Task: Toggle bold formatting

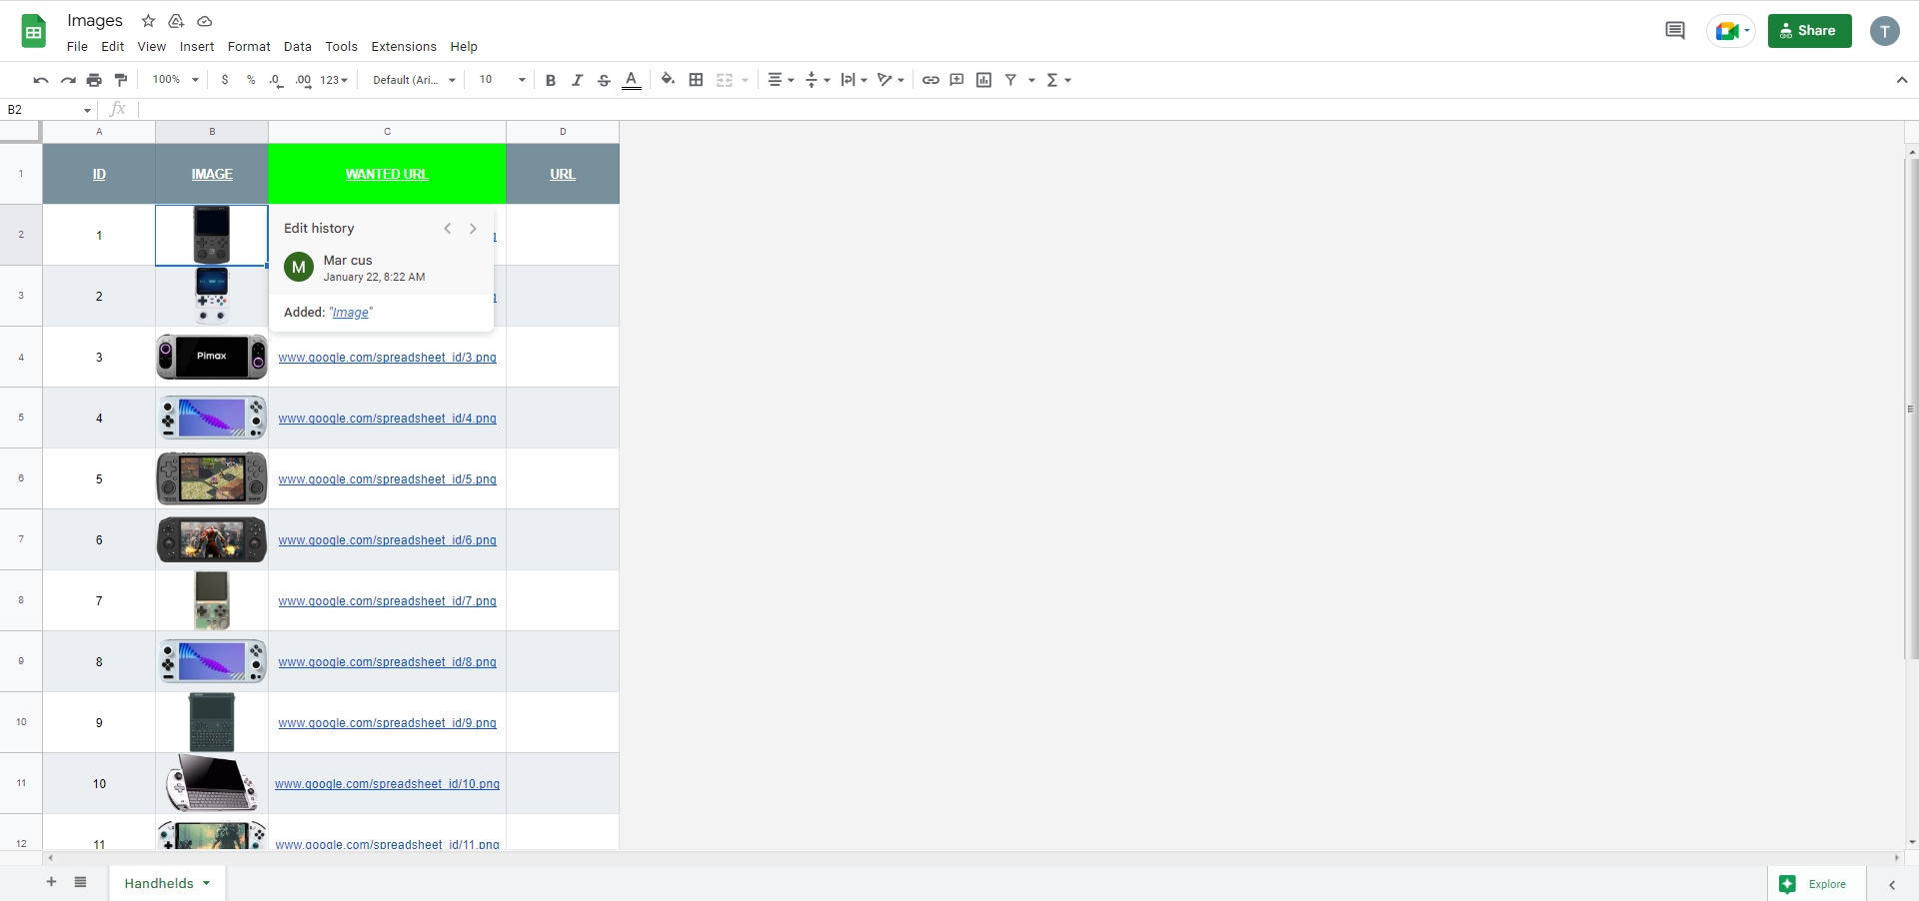Action: tap(550, 80)
